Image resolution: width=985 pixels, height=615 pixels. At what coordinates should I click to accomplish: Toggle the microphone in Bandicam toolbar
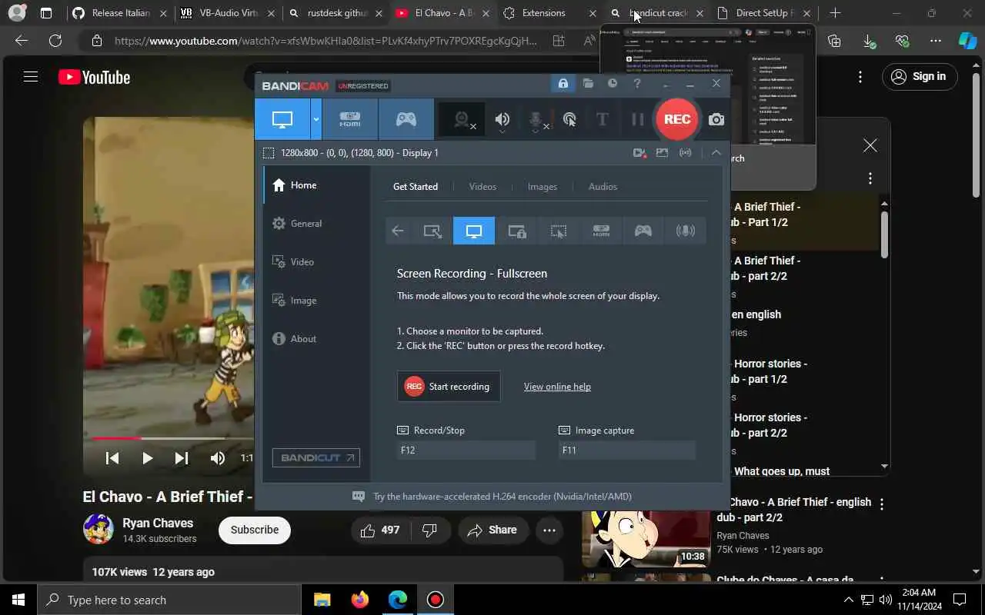pos(536,119)
